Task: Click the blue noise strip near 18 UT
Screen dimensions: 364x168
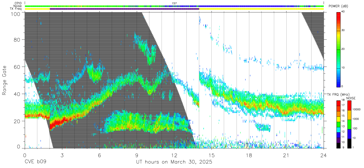Action: click(x=249, y=6)
